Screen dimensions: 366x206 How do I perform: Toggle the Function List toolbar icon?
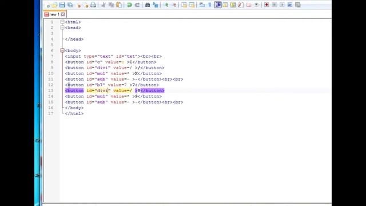pyautogui.click(x=241, y=5)
